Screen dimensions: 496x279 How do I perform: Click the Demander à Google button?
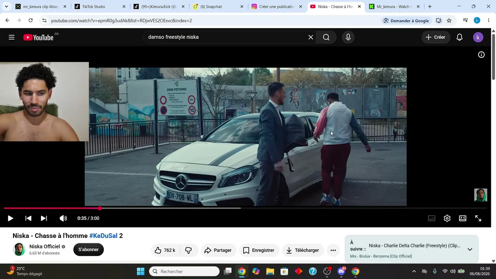(406, 21)
